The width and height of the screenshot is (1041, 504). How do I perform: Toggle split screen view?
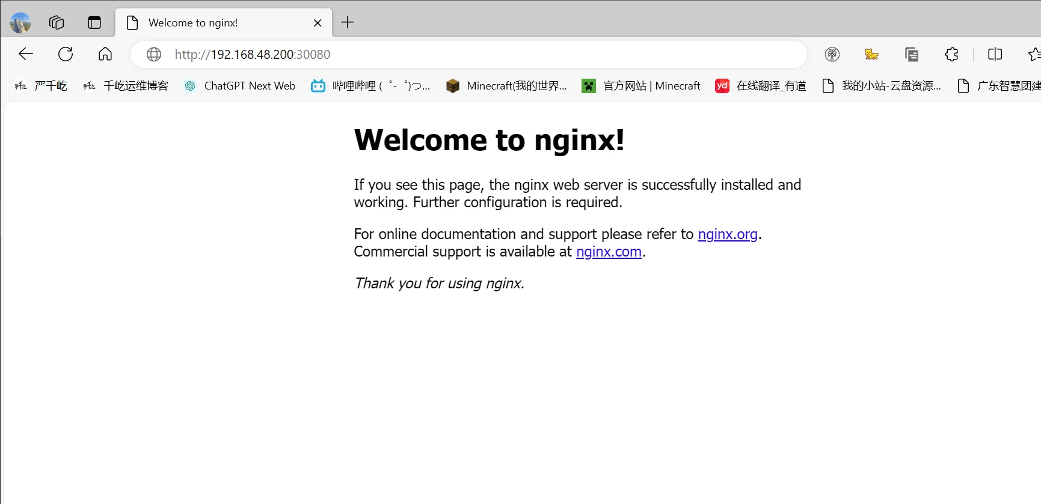[995, 55]
